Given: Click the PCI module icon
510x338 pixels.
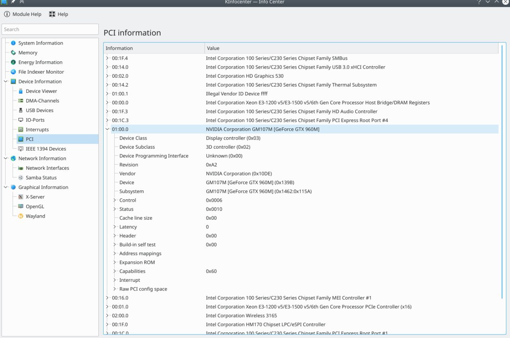Looking at the screenshot, I should 21,139.
